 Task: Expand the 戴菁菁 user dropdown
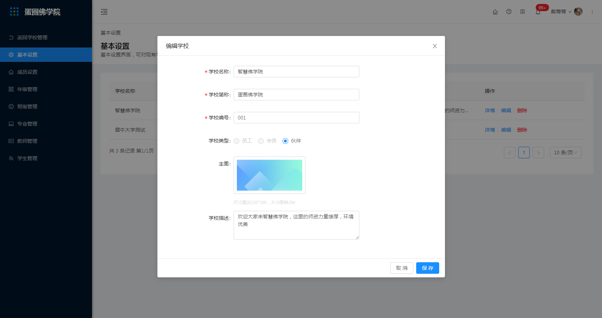click(561, 12)
